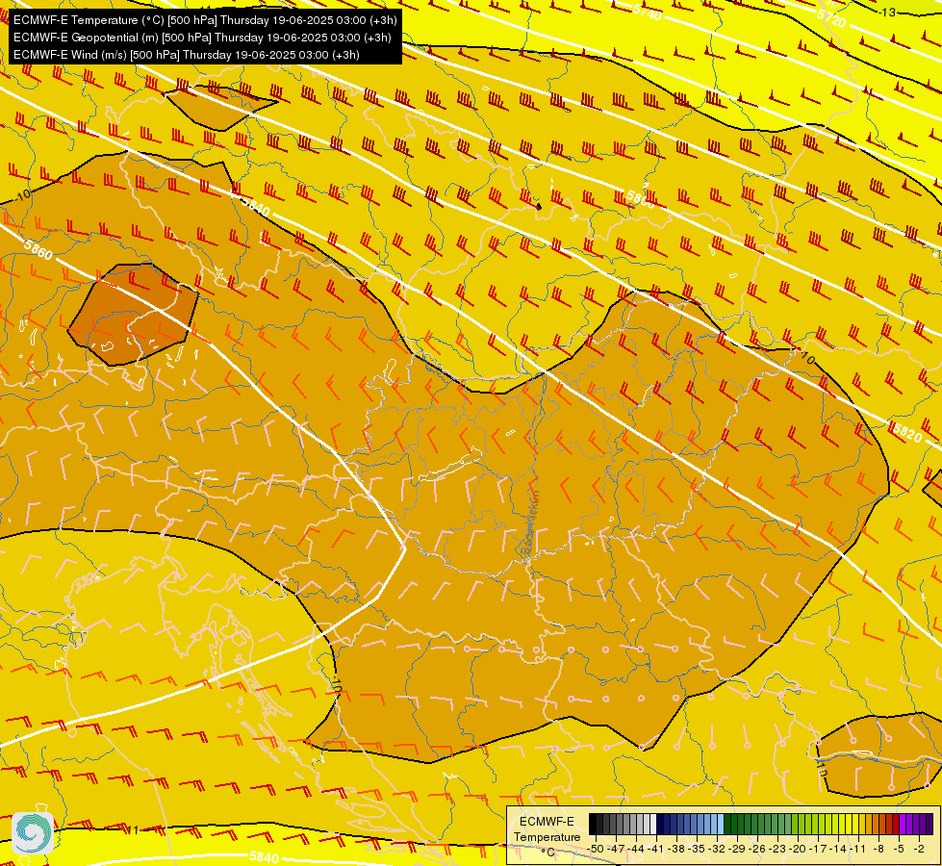Screen dimensions: 942x866
Task: Click the 5860 geopotential contour label
Action: click(38, 249)
